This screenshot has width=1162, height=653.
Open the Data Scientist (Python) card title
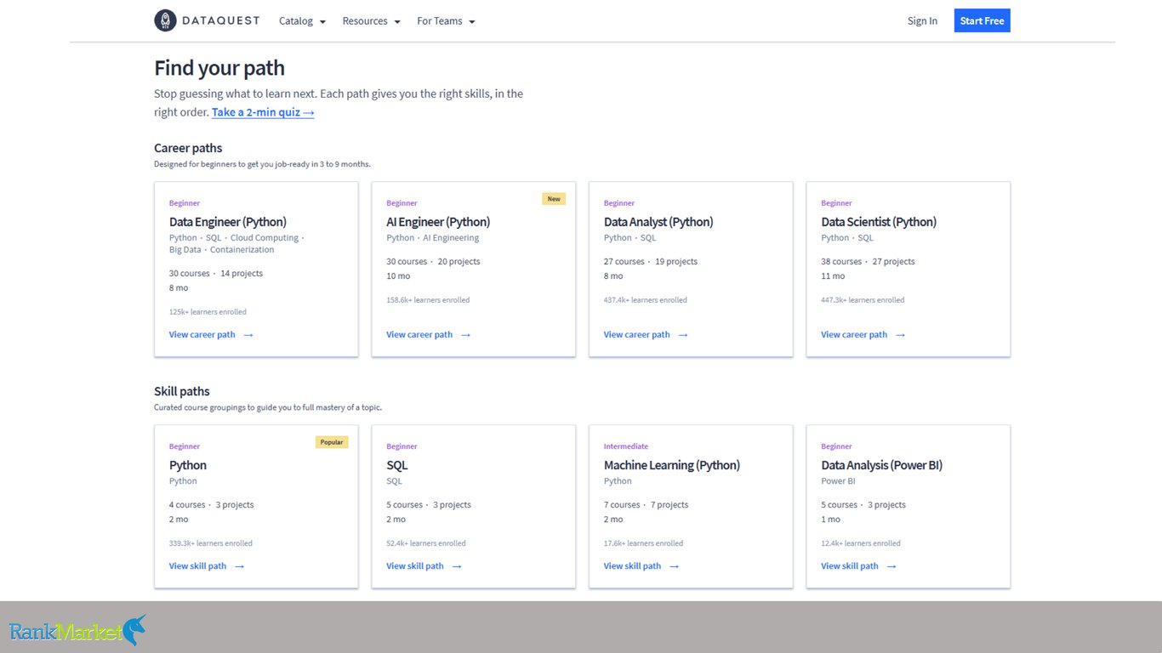[x=879, y=222]
